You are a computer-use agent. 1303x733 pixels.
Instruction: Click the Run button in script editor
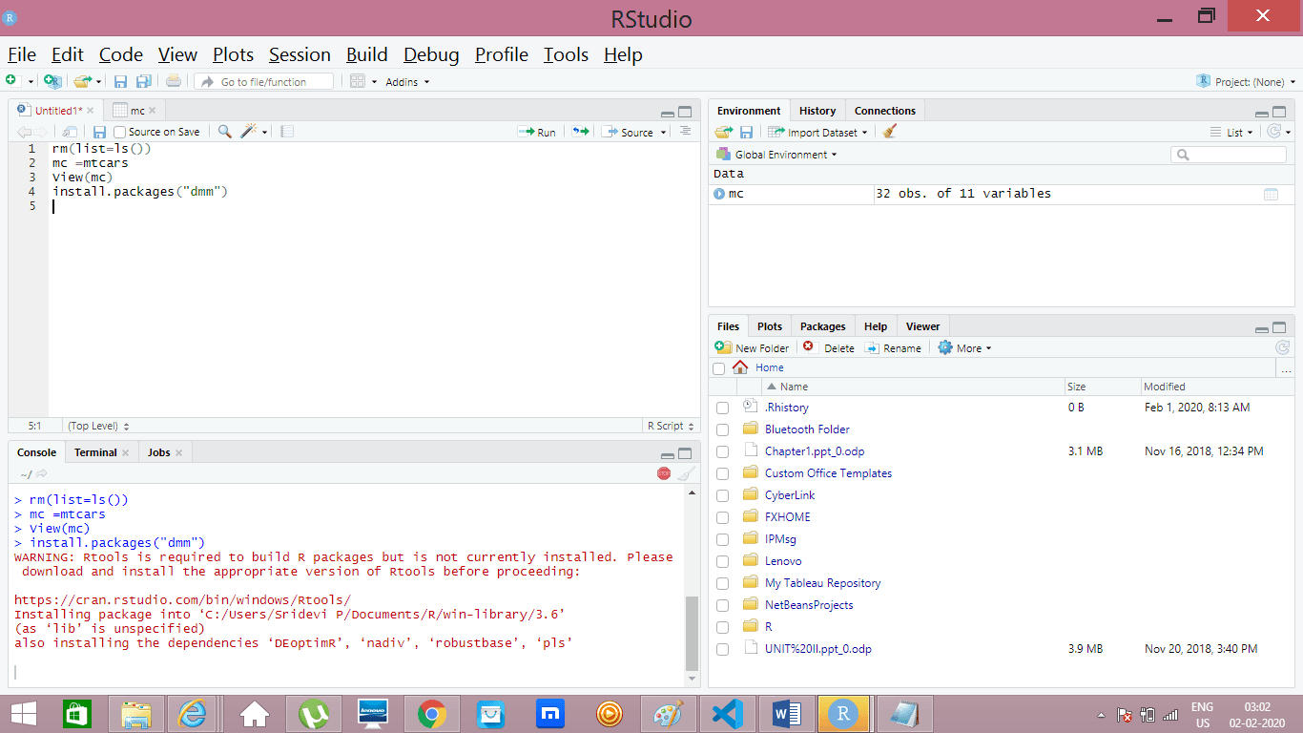click(537, 132)
